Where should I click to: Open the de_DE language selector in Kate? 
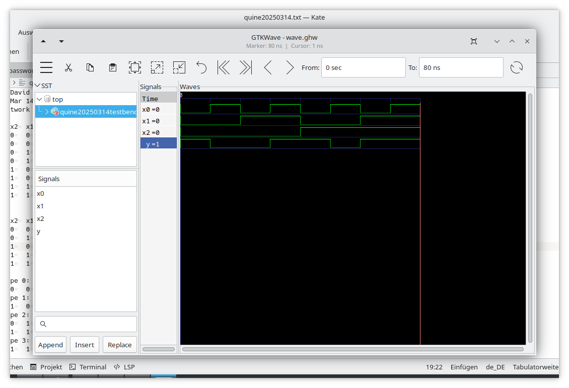(495, 367)
